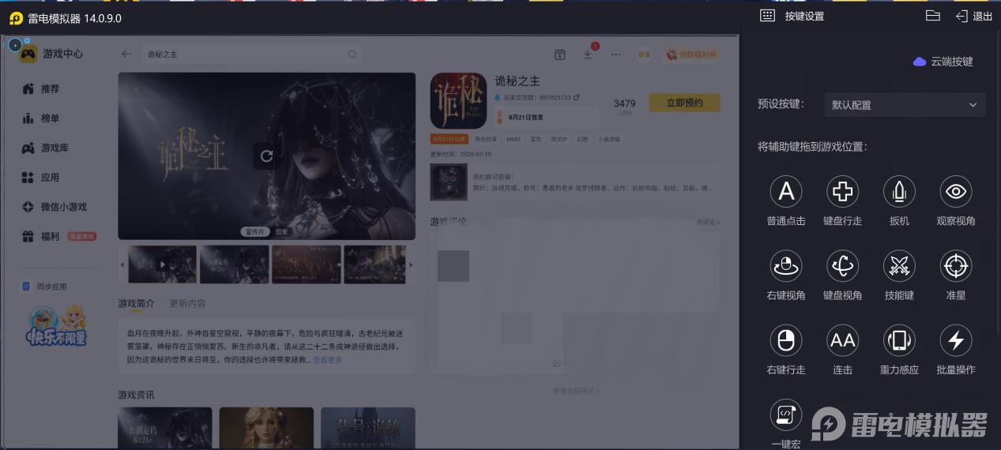Pick the 键盘行走 D-pad key icon

coord(842,191)
